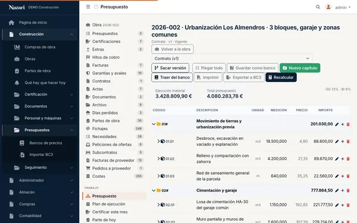Edit chapter 02# Cimentación y garaje pencil

click(x=337, y=190)
